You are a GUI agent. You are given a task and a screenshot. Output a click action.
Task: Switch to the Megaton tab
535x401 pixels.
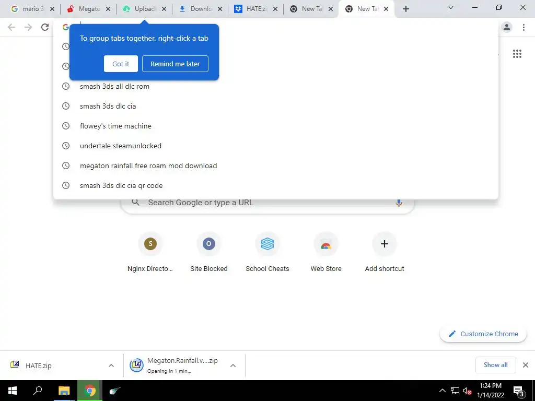point(84,9)
